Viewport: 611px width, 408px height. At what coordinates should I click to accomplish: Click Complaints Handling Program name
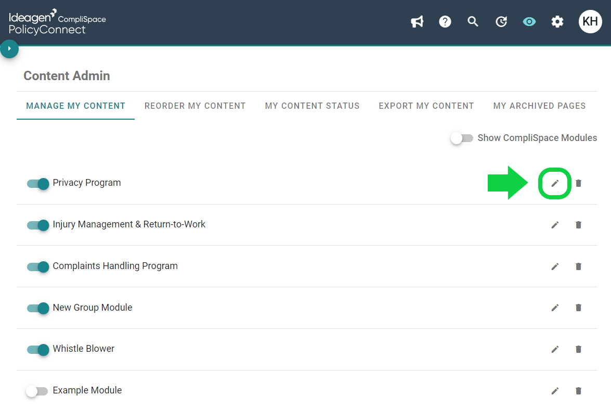(x=115, y=266)
